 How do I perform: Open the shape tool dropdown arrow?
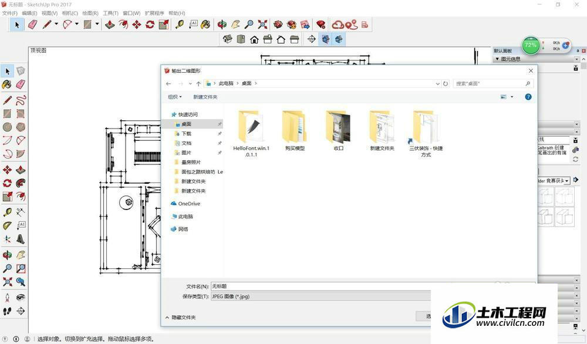pos(97,24)
